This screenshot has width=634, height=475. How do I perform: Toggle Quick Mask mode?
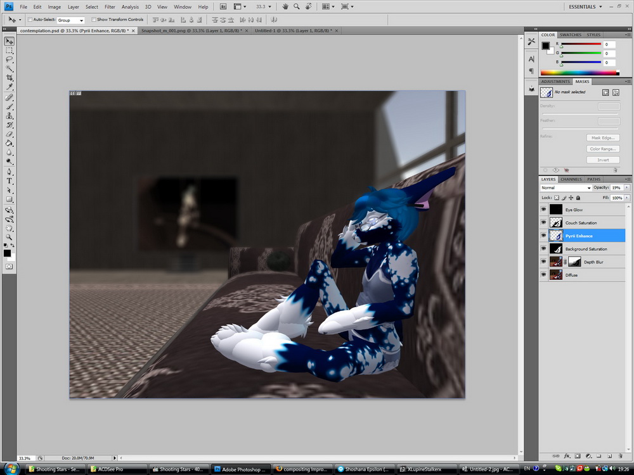[9, 267]
